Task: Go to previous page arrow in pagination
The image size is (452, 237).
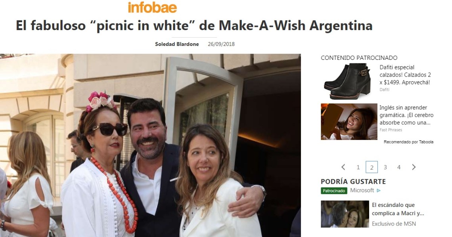Action: point(343,167)
